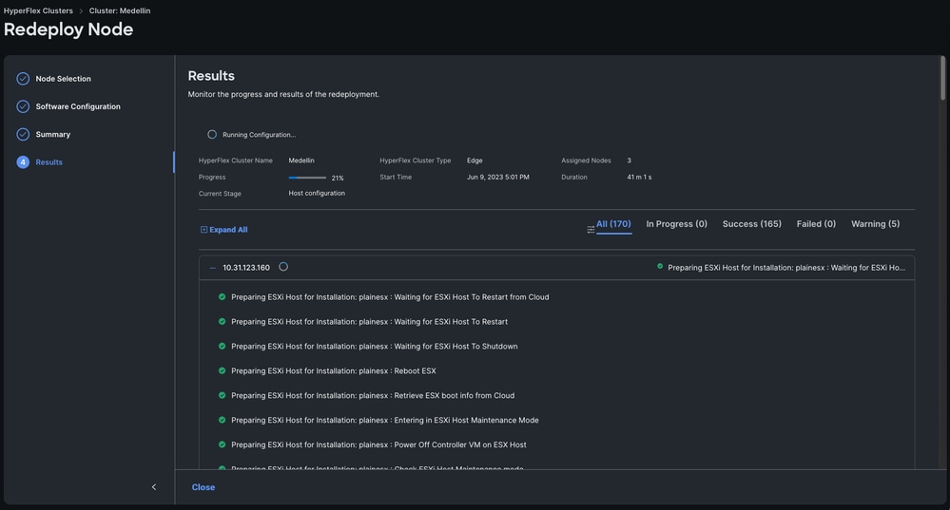Click the 21% progress bar
The height and width of the screenshot is (510, 950).
(307, 178)
